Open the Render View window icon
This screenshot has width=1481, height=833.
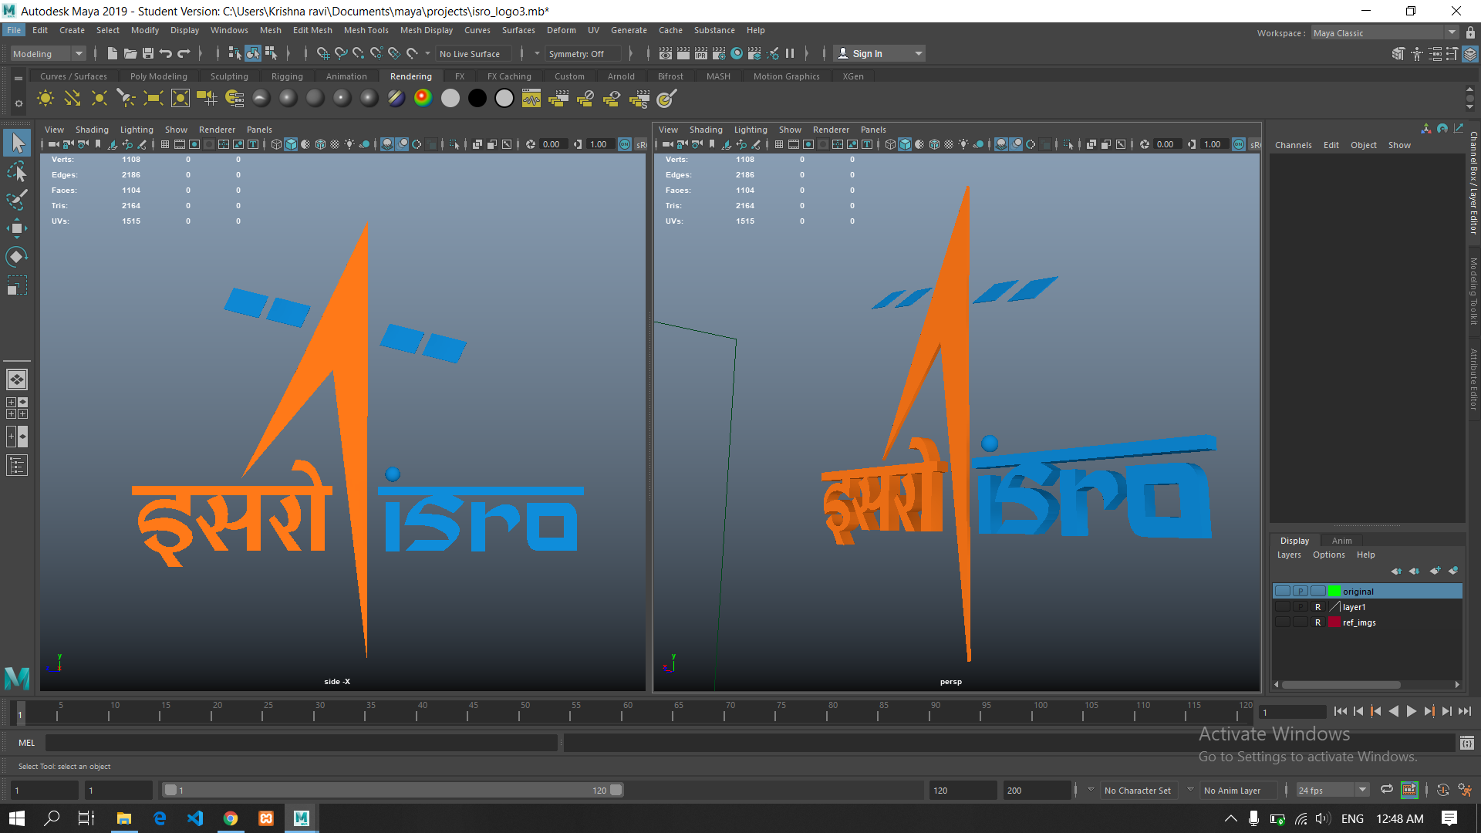(666, 53)
